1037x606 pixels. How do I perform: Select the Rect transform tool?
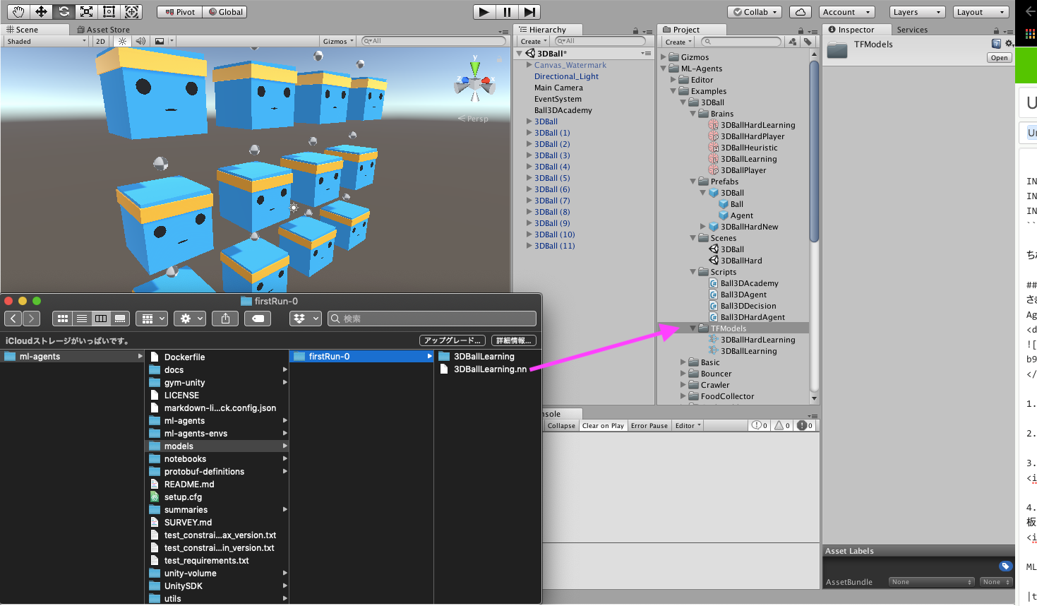109,11
